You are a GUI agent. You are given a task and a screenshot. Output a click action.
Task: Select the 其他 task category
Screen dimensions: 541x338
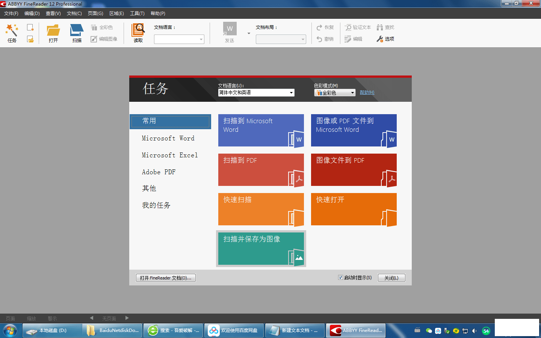coord(149,189)
